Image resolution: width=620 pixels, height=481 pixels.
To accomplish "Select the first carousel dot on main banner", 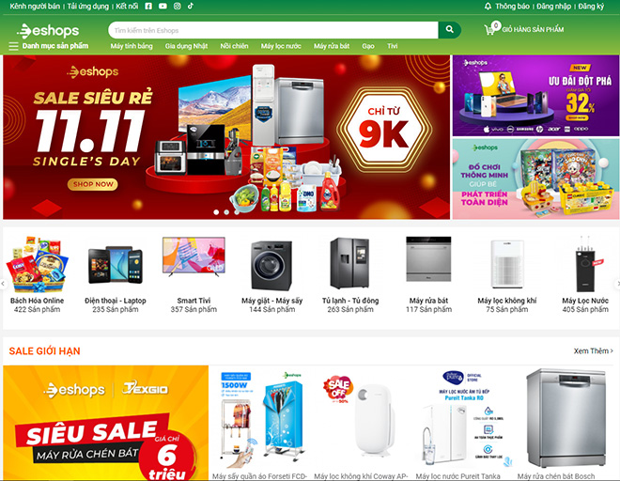I will coord(216,212).
